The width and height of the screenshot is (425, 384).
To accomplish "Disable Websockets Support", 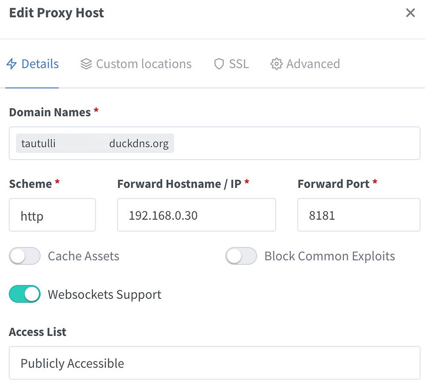I will tap(25, 294).
